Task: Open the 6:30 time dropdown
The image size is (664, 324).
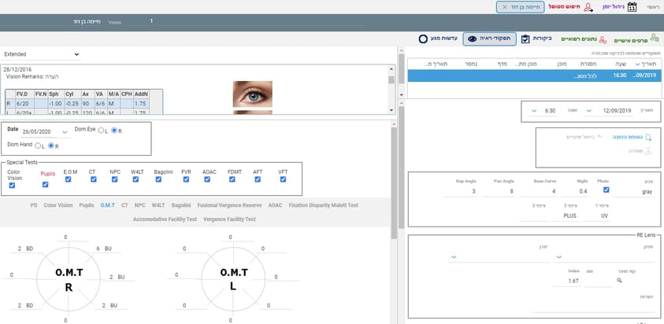Action: click(534, 111)
